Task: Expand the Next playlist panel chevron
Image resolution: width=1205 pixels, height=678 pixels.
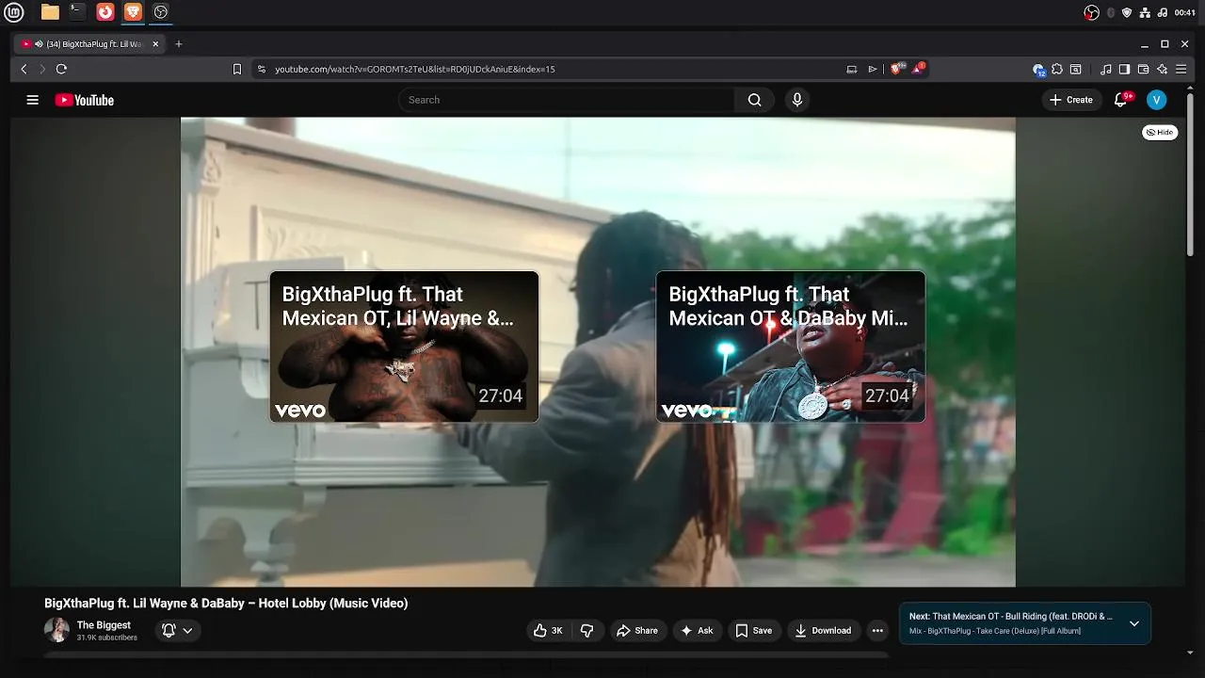Action: tap(1134, 623)
